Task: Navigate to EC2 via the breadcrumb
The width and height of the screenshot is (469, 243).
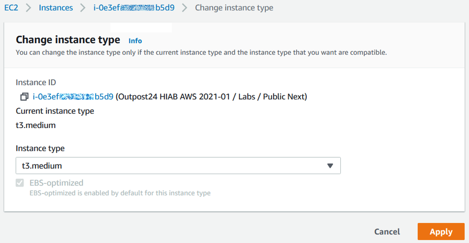Action: 11,7
